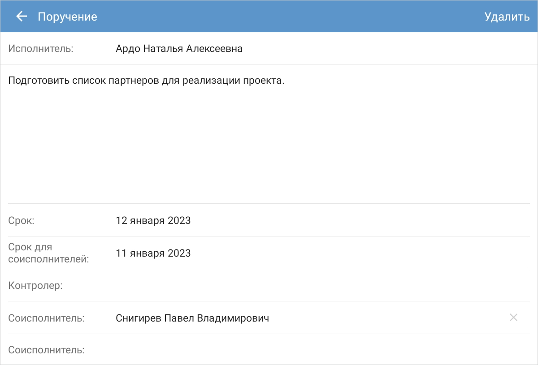
Task: Click the last empty Соисполнитель label
Action: pos(46,350)
